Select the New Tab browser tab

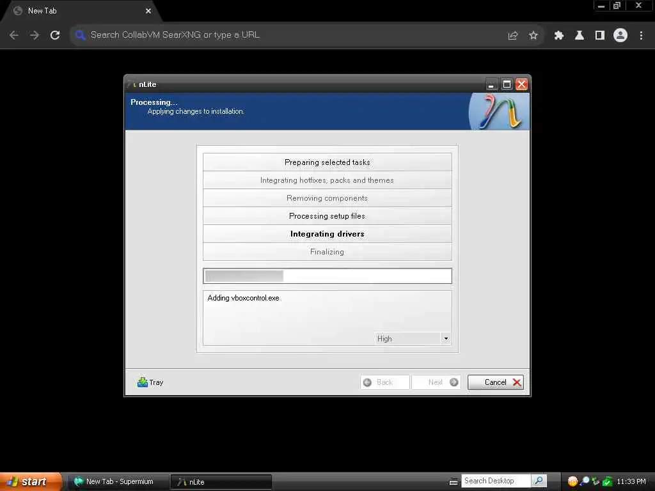coord(81,12)
